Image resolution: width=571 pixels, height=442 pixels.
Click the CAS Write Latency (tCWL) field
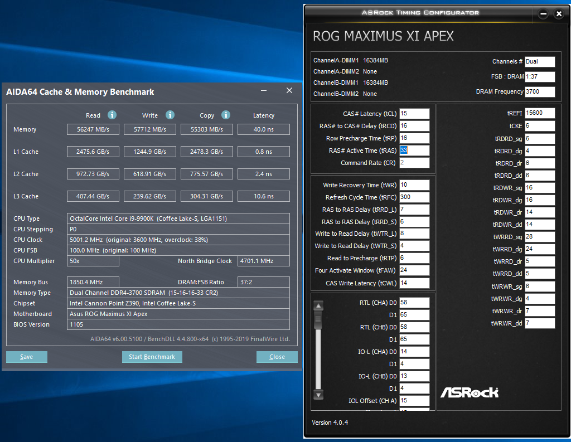point(414,283)
